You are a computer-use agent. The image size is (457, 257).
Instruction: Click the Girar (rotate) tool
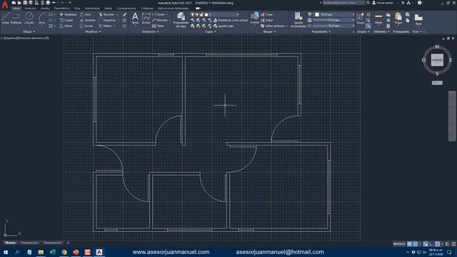pyautogui.click(x=86, y=14)
